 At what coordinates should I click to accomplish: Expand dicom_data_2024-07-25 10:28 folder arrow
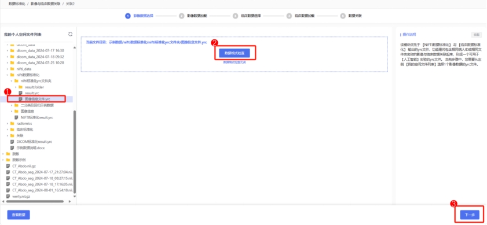[8, 62]
